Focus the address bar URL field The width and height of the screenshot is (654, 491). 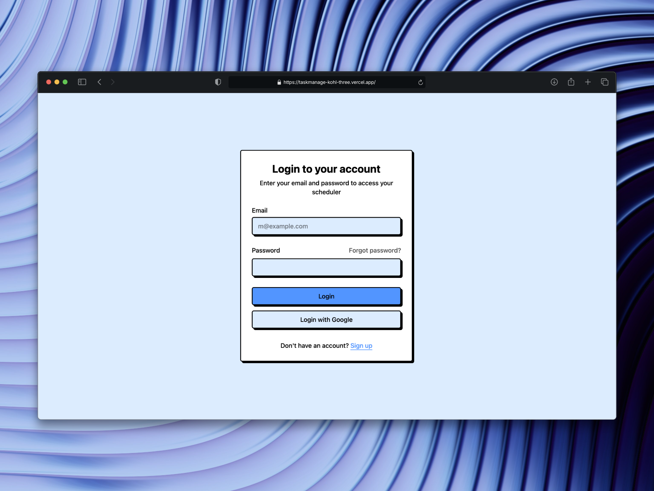pos(329,82)
